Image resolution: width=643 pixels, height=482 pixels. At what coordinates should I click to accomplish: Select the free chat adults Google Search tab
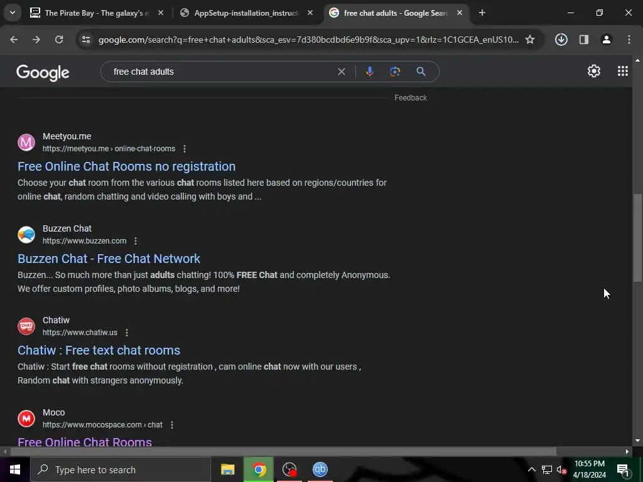click(x=396, y=13)
